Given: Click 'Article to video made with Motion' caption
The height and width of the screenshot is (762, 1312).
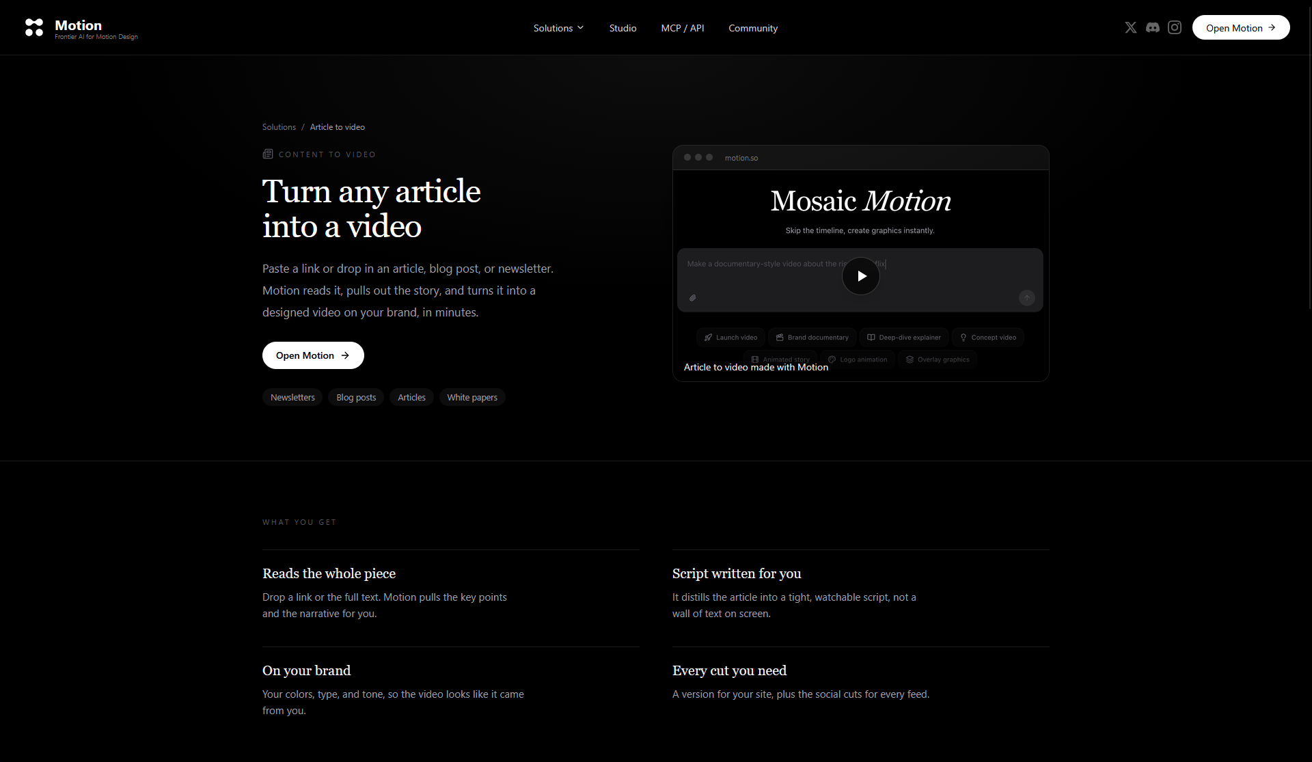Looking at the screenshot, I should (756, 367).
